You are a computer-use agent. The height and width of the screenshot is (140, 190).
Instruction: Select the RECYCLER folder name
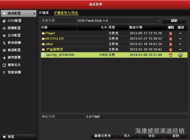pyautogui.click(x=55, y=39)
